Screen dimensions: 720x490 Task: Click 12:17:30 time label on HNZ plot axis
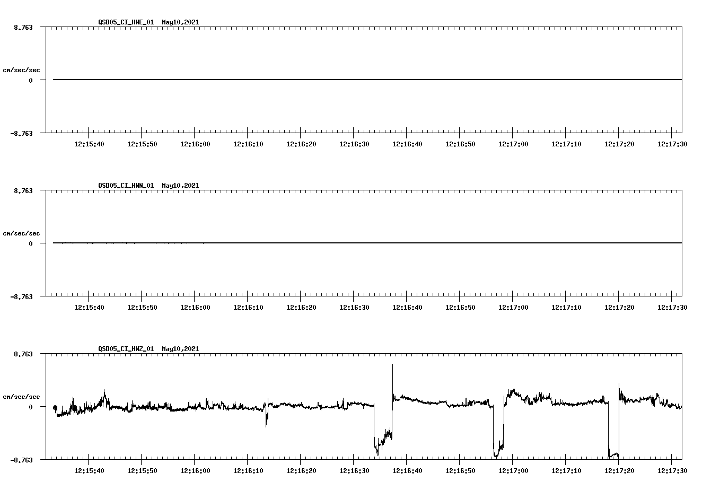(x=672, y=470)
